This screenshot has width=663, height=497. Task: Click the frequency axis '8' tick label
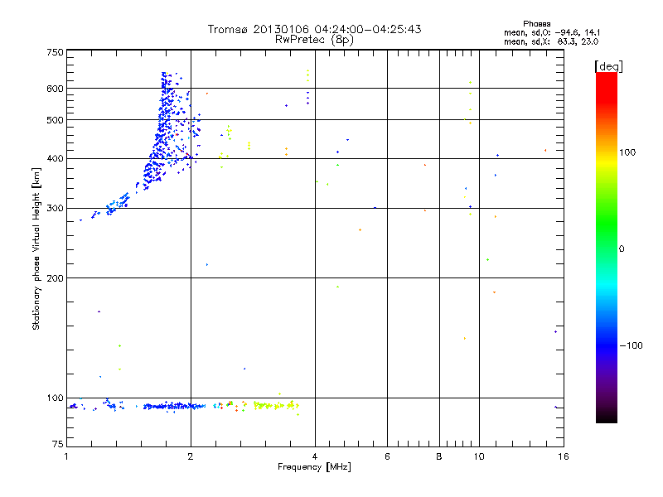(x=439, y=456)
